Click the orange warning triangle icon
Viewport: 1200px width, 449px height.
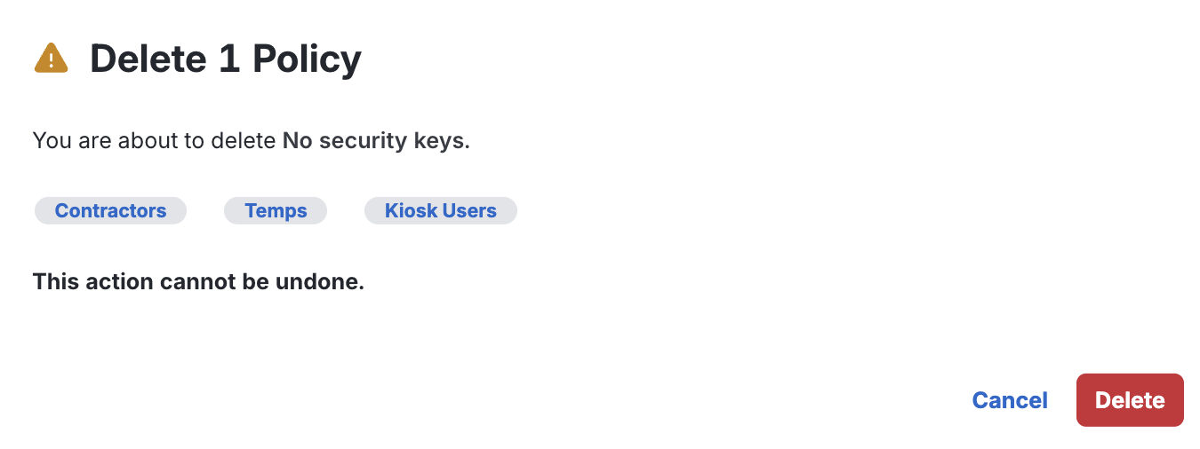coord(51,59)
